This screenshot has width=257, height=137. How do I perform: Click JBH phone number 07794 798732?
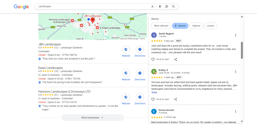coord(69,55)
